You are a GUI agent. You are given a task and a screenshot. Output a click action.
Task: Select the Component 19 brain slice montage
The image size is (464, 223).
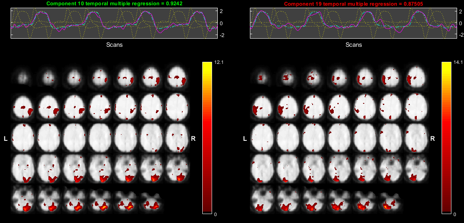coord(340,138)
